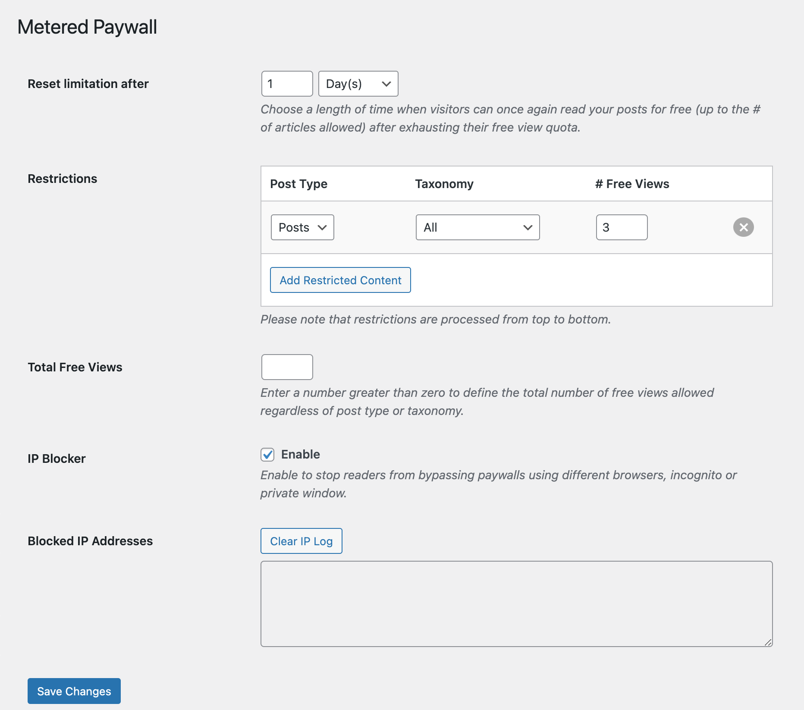The image size is (804, 710).
Task: Click the # Free Views column header
Action: [x=632, y=184]
